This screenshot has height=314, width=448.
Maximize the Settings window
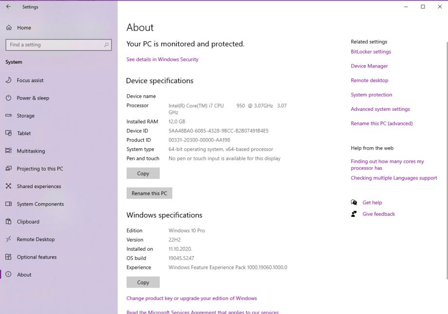pos(423,6)
